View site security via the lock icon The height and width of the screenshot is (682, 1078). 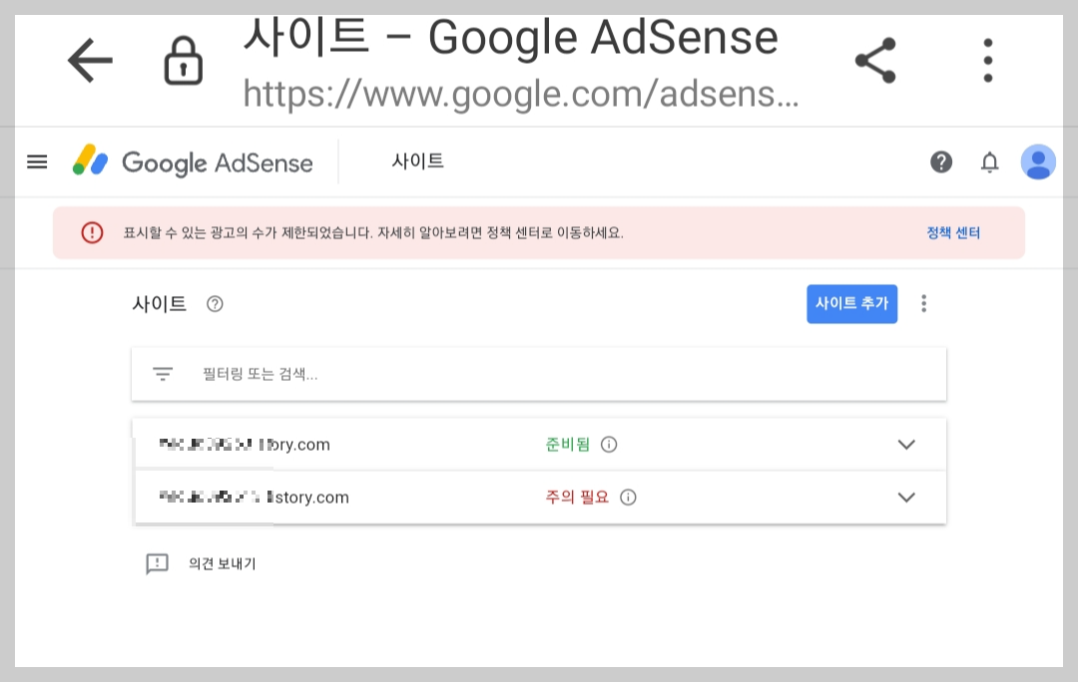(x=183, y=61)
